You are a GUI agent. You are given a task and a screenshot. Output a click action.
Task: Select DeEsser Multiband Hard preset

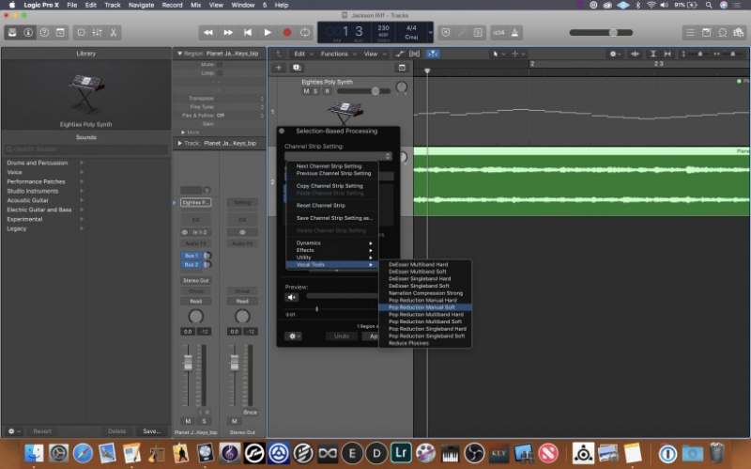click(425, 264)
